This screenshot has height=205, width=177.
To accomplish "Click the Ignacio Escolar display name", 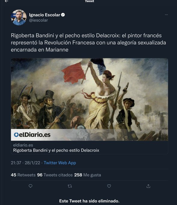I will 44,15.
